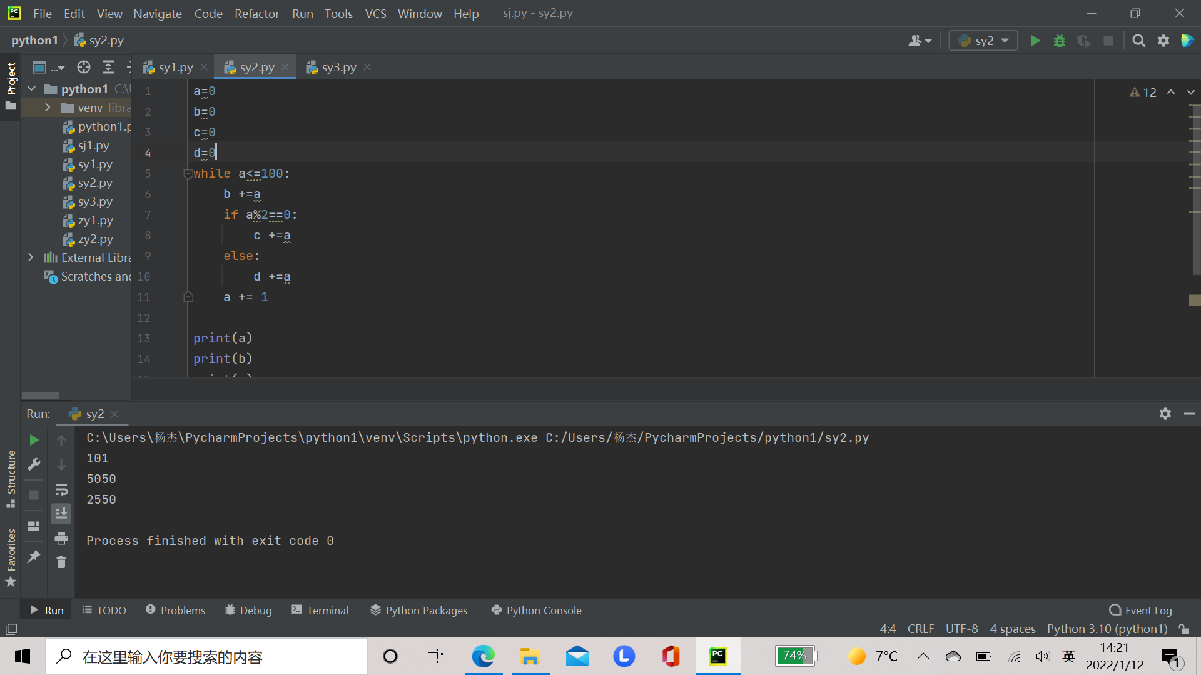Change CRLF line separator in status bar
Screen dimensions: 1201x675
click(920, 629)
